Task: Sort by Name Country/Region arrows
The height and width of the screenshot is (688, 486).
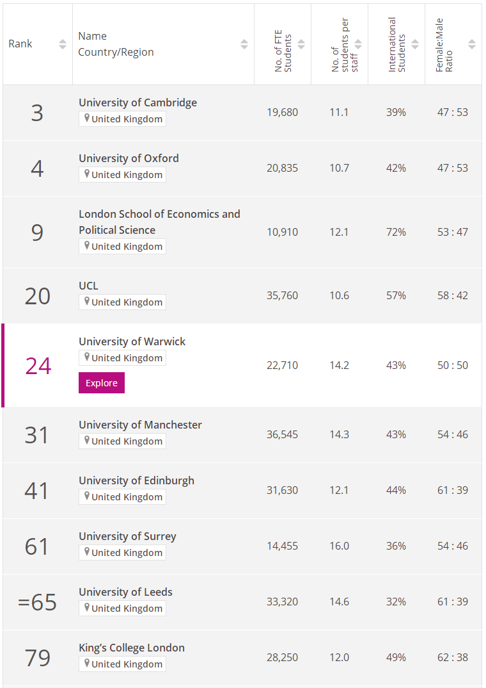Action: coord(244,44)
